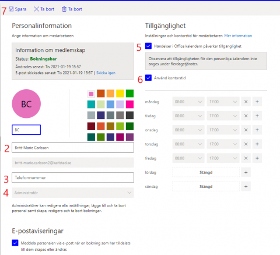Viewport: 280px width, 255px height.
Task: Open tisdag end time 17:00 dropdown
Action: (223, 116)
